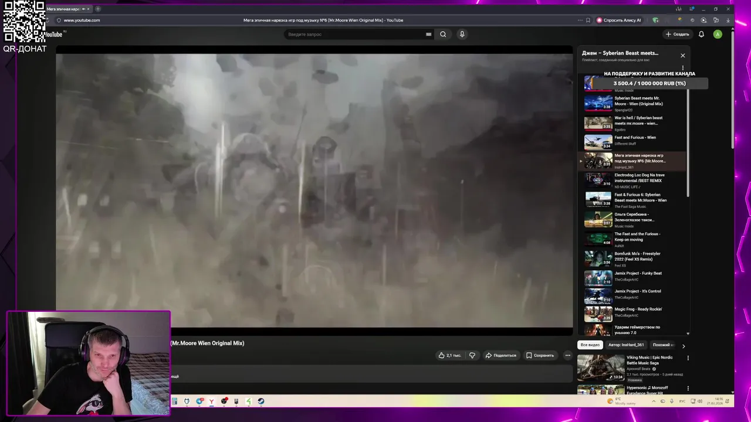
Task: Open Hypersonic Morozoff Eurodance thumbnail
Action: [601, 389]
